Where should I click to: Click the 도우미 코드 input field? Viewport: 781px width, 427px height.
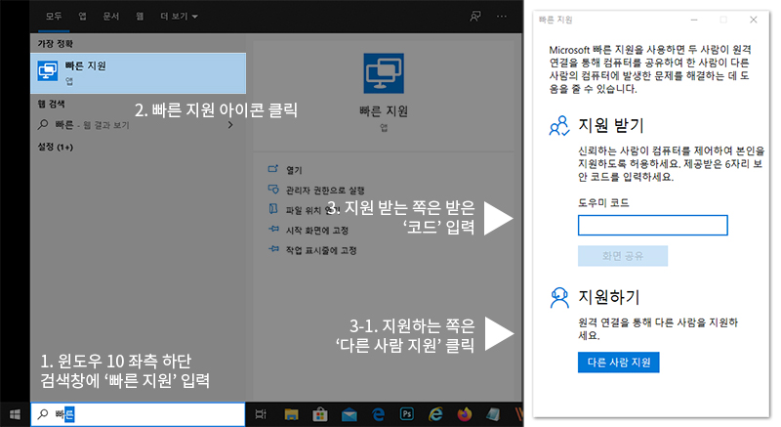click(x=652, y=225)
